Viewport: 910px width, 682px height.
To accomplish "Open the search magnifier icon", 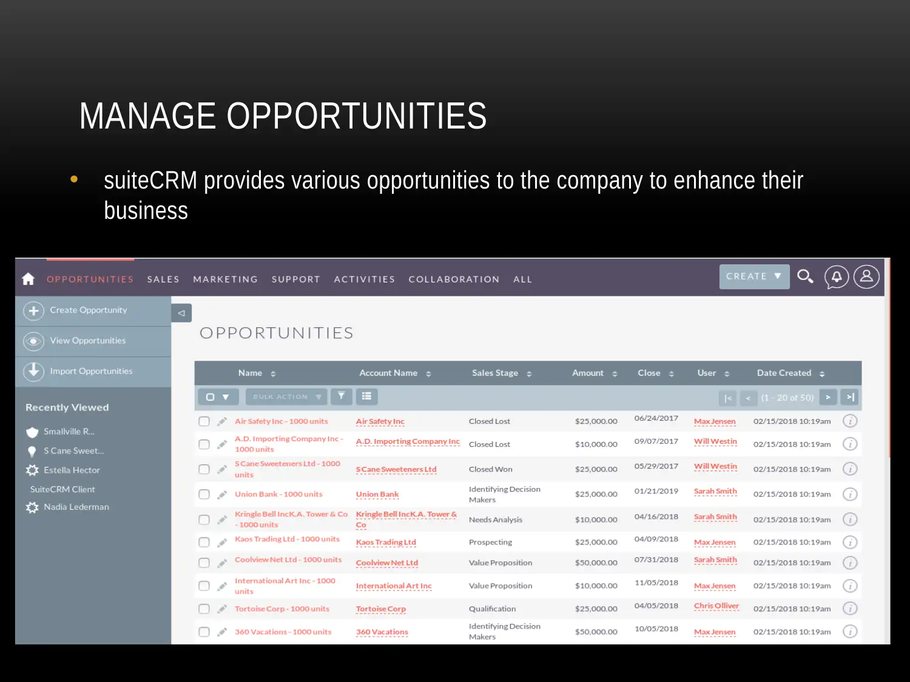I will 805,276.
